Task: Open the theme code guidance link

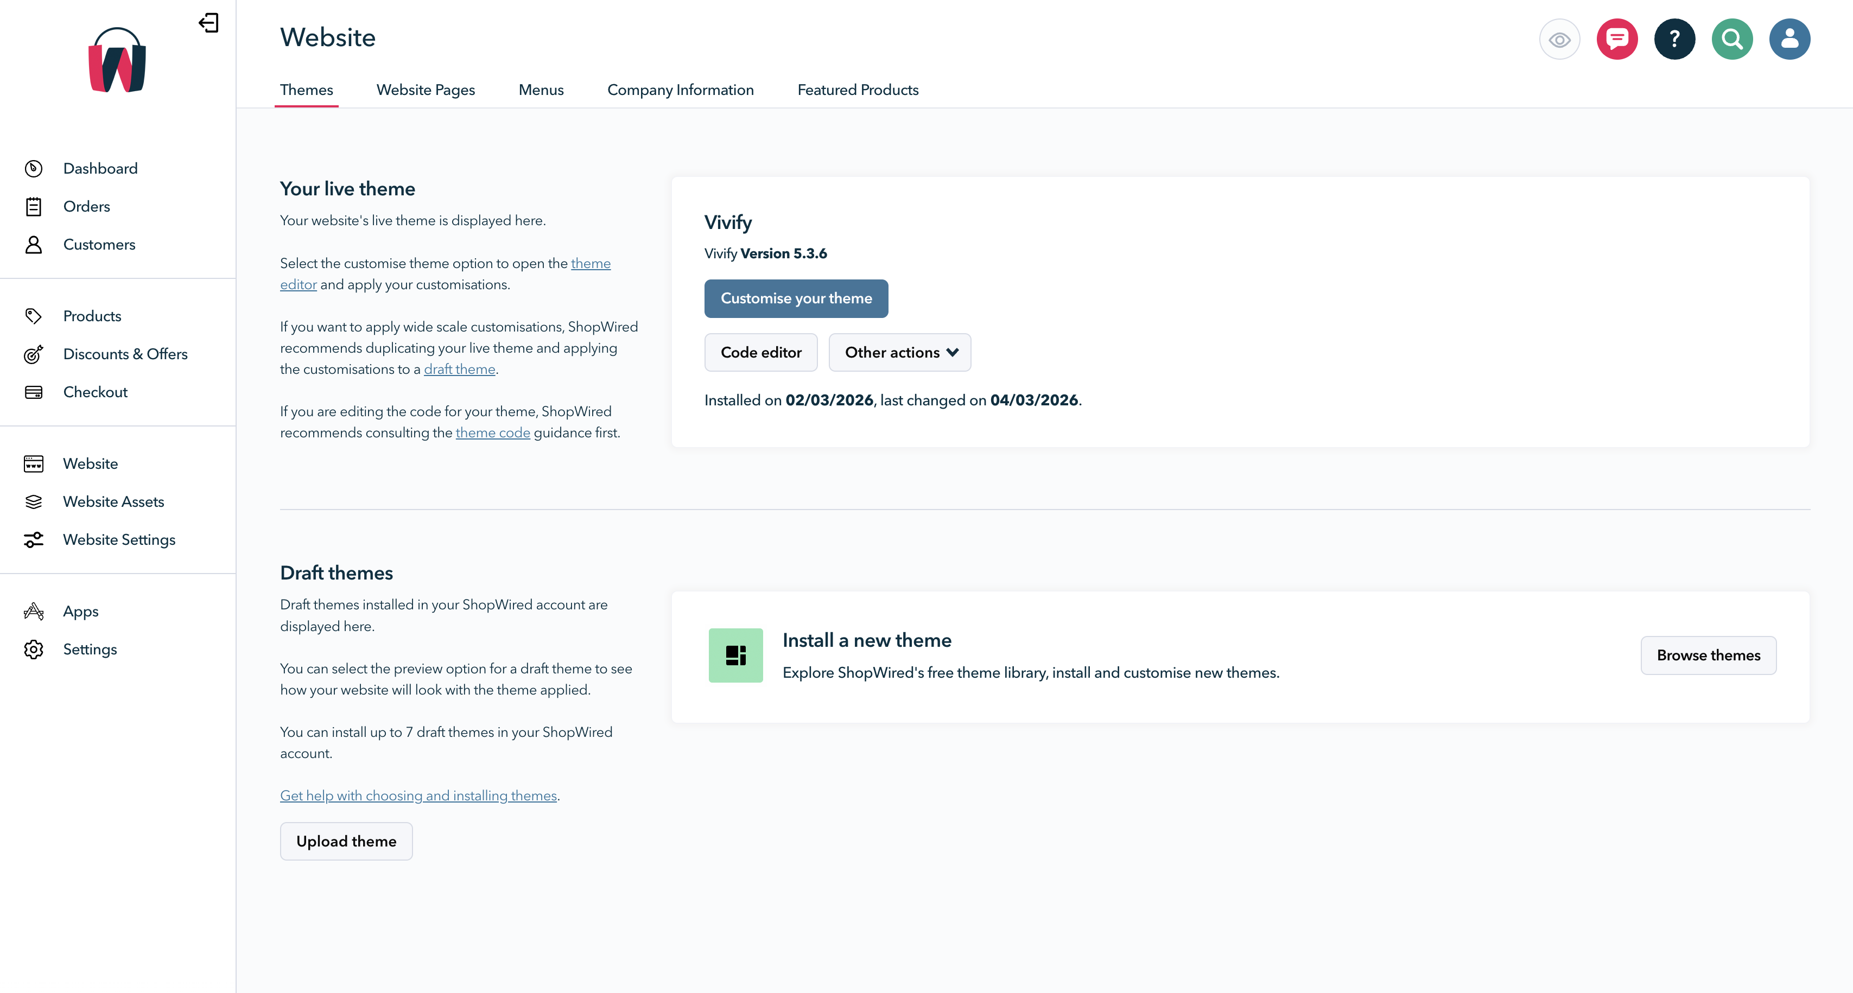Action: point(493,433)
